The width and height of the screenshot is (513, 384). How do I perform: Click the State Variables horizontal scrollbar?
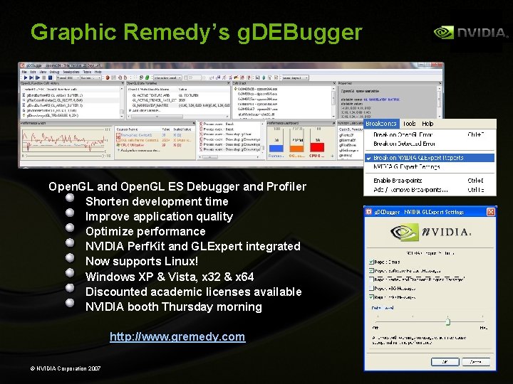178,117
